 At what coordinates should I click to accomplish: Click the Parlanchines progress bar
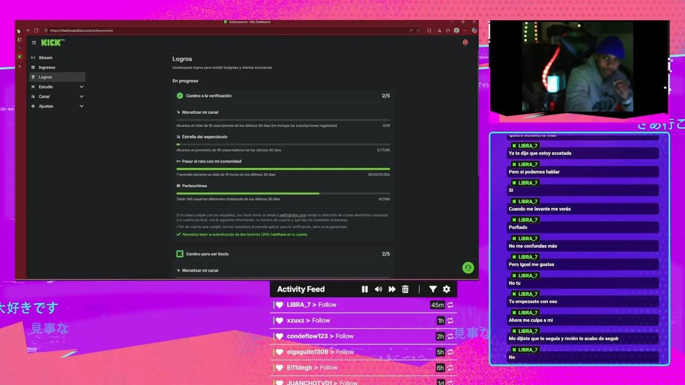click(283, 194)
